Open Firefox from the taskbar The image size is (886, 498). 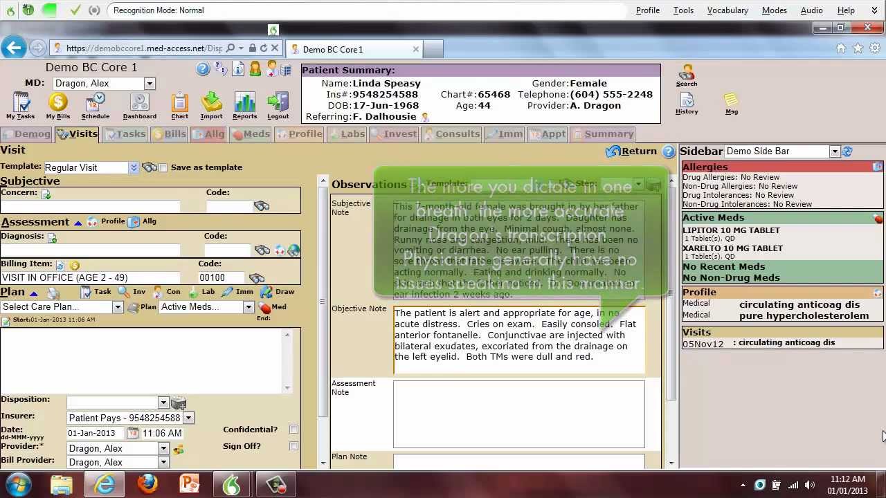pos(147,484)
